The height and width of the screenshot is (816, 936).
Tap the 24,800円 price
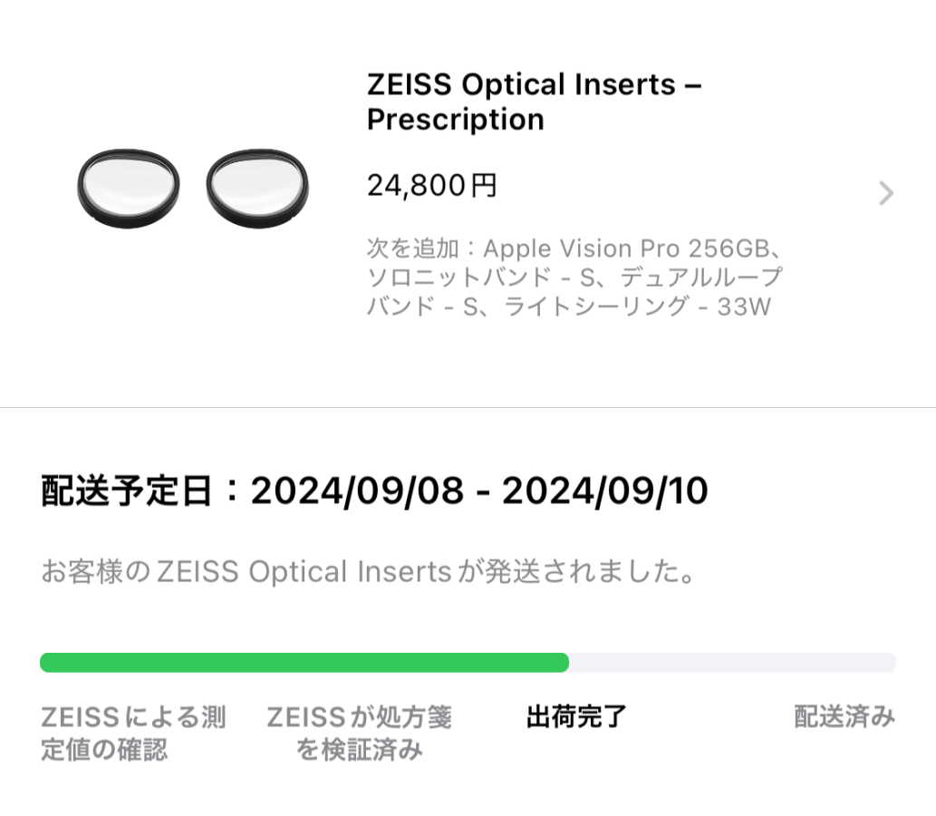point(432,186)
